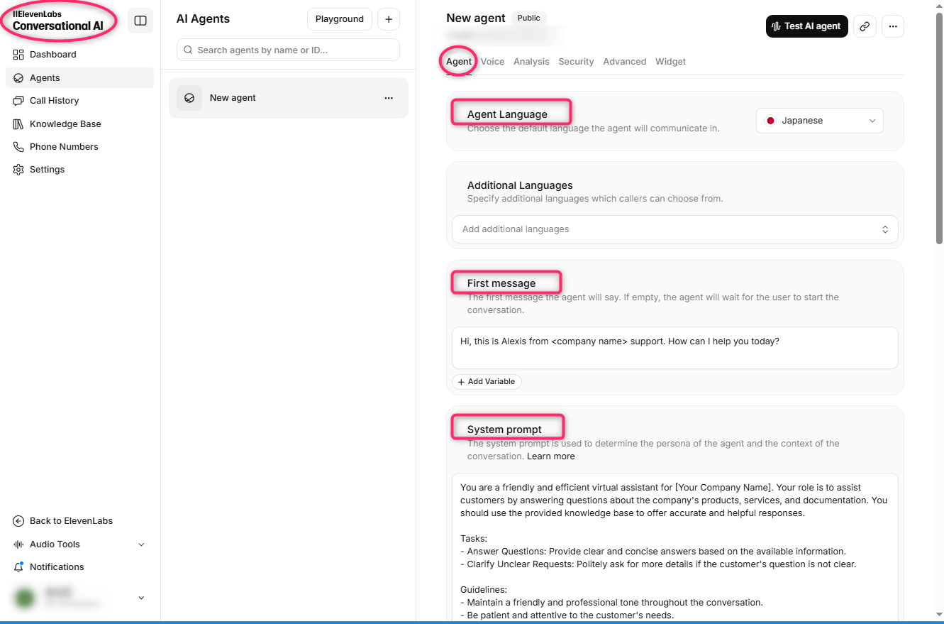Click the Notifications bell icon

[x=18, y=567]
